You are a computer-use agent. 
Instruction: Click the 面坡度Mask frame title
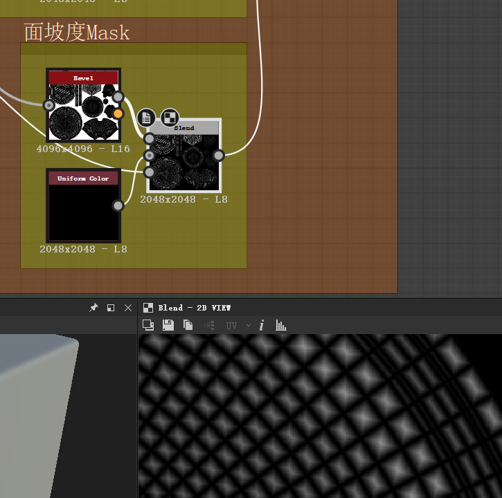tap(77, 32)
